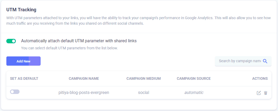Select the pitiya-blog-posts-evergreen campaign name
This screenshot has width=278, height=111.
coord(84,92)
